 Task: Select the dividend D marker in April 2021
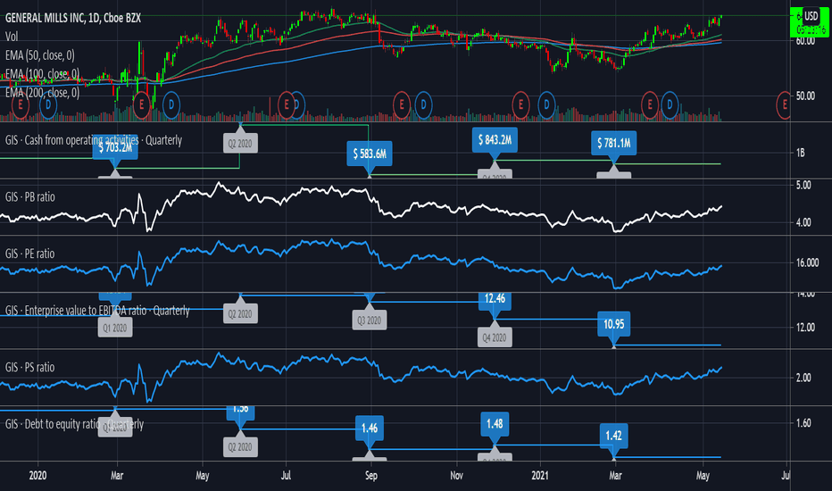pos(670,105)
